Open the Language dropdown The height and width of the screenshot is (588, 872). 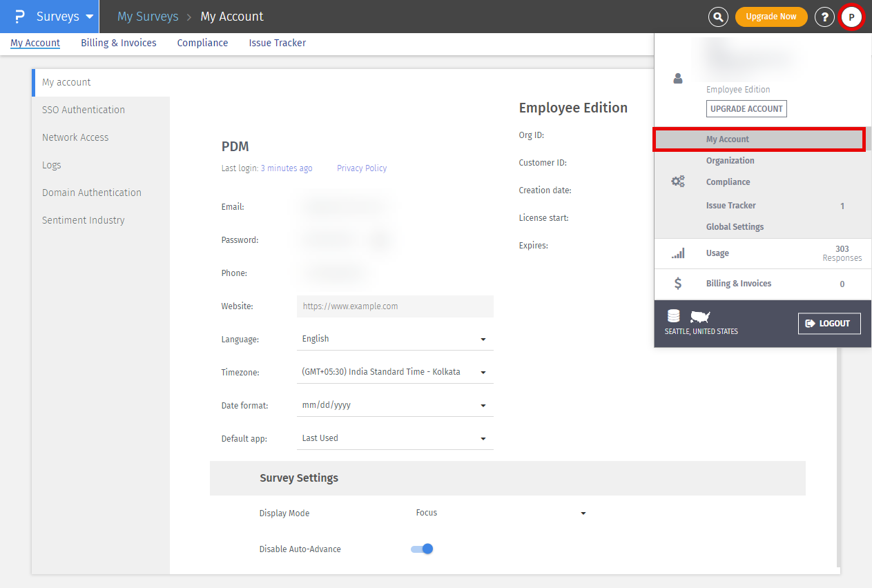[x=395, y=339]
